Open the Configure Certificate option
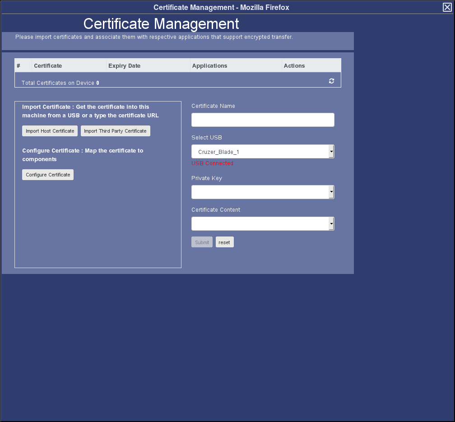 point(48,175)
